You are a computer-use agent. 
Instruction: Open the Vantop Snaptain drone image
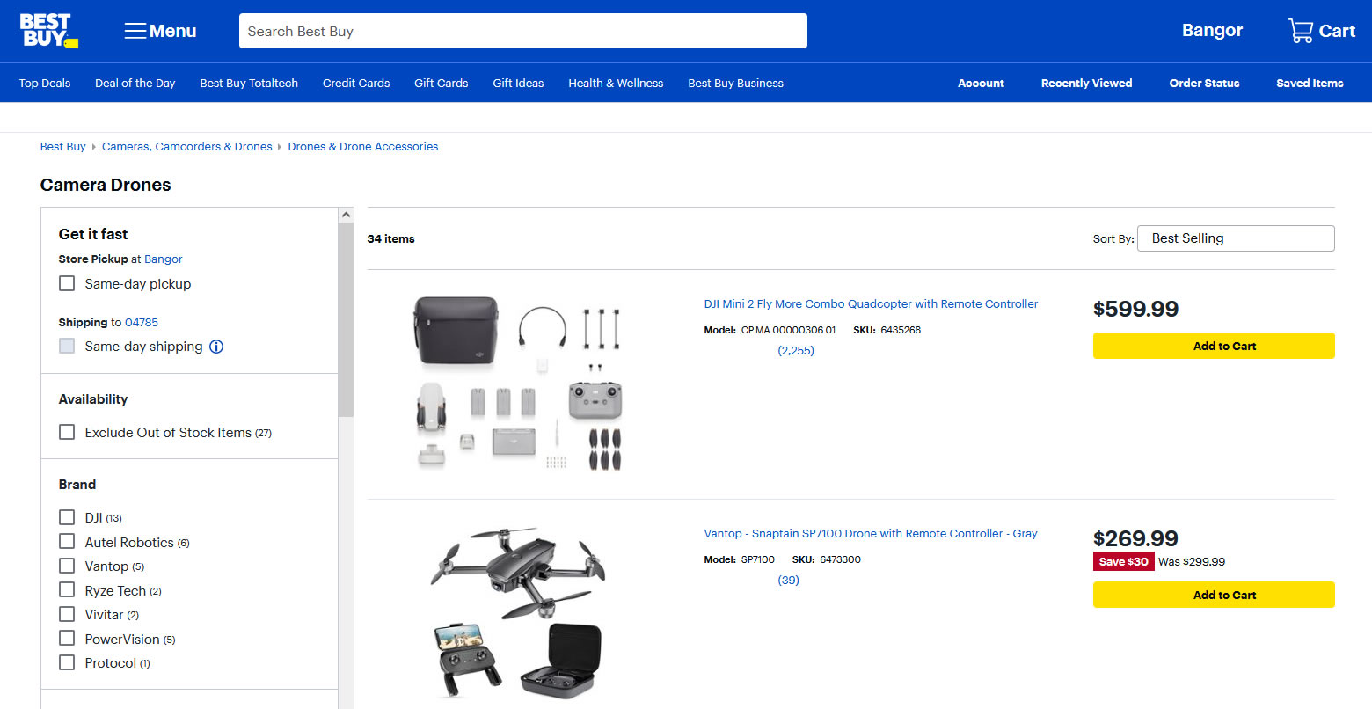click(518, 611)
